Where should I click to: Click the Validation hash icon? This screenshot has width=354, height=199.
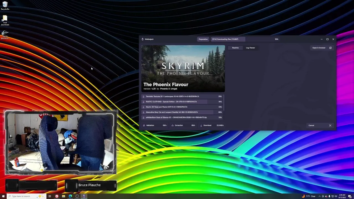[144, 125]
